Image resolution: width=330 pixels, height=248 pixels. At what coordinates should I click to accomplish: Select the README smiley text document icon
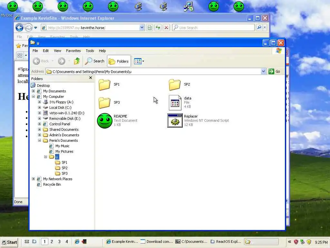tap(105, 121)
